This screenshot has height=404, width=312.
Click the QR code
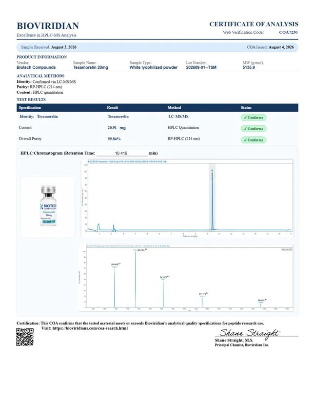click(25, 337)
